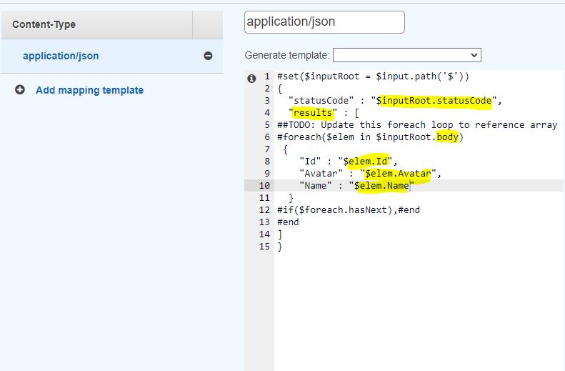Click the plus icon beside Add mapping template
Image resolution: width=565 pixels, height=371 pixels.
(20, 89)
